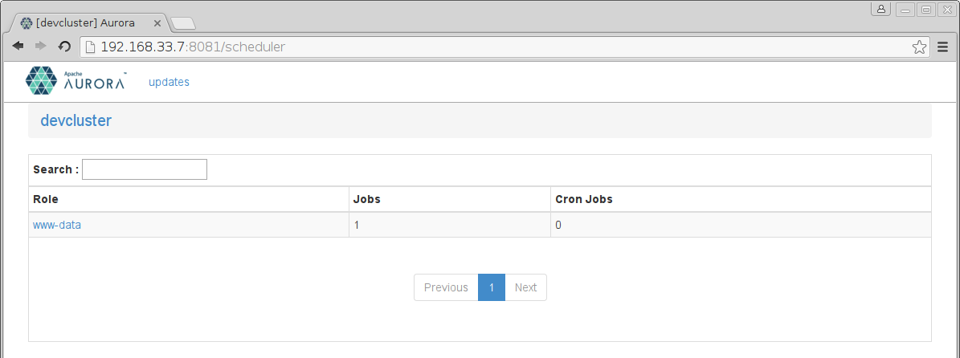The width and height of the screenshot is (960, 358).
Task: Click the jobs count for www-data
Action: point(357,226)
